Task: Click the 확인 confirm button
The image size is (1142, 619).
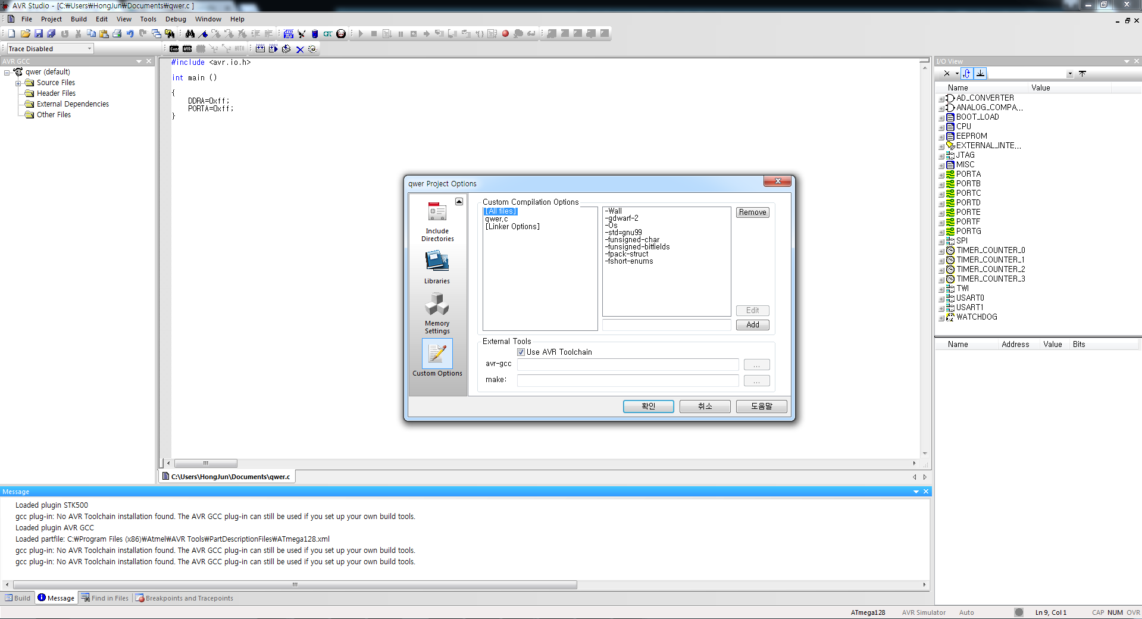Action: pyautogui.click(x=648, y=406)
